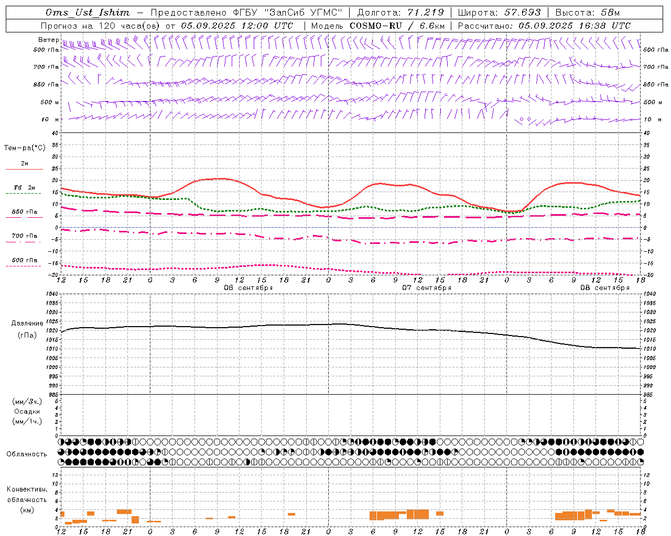The height and width of the screenshot is (536, 671).
Task: Select the text Предоставлено ФГБУ "ЗапСиб УГМС"
Action: [x=246, y=13]
